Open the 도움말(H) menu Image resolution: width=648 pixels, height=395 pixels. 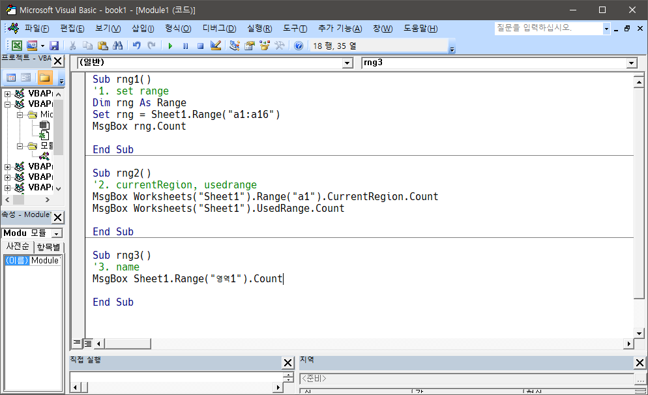tap(420, 29)
